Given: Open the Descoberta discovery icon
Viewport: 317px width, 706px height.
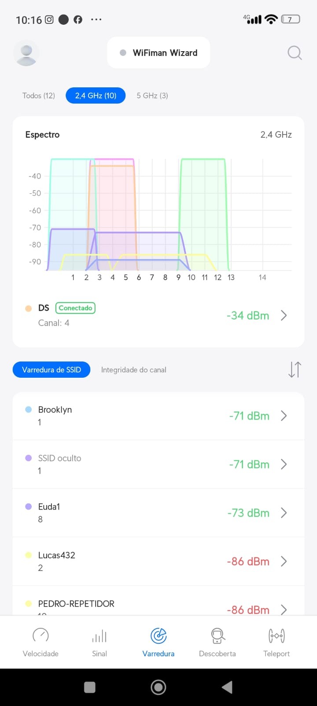Looking at the screenshot, I should [x=217, y=636].
